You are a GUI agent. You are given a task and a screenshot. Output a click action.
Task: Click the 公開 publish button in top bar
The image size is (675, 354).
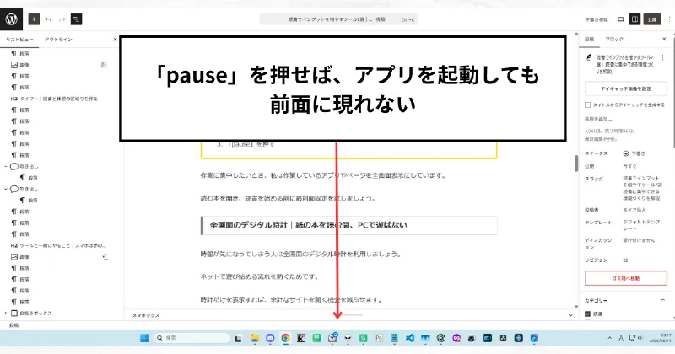pos(651,19)
